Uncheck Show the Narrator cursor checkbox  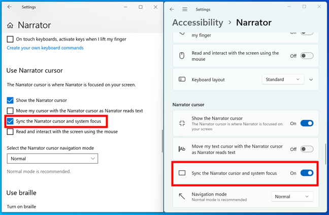click(10, 100)
